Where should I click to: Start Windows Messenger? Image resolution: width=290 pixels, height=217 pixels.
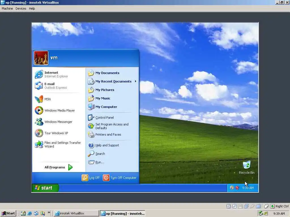(x=54, y=122)
